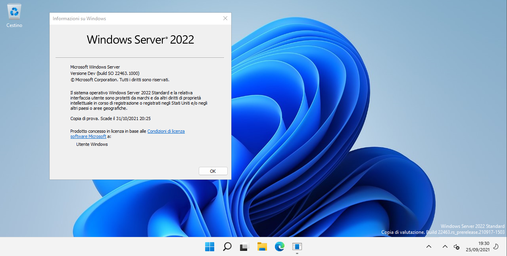Click the 'Utente Windows' licensee text
The image size is (507, 256).
pos(92,144)
